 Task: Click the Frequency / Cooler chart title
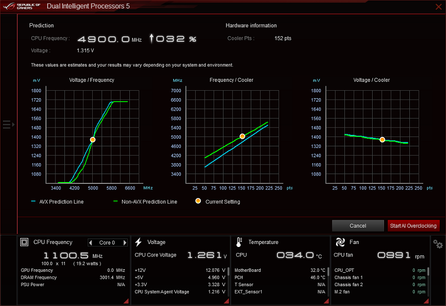(x=231, y=80)
